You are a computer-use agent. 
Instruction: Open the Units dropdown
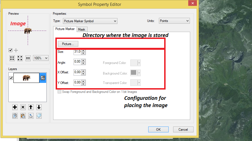pyautogui.click(x=174, y=21)
